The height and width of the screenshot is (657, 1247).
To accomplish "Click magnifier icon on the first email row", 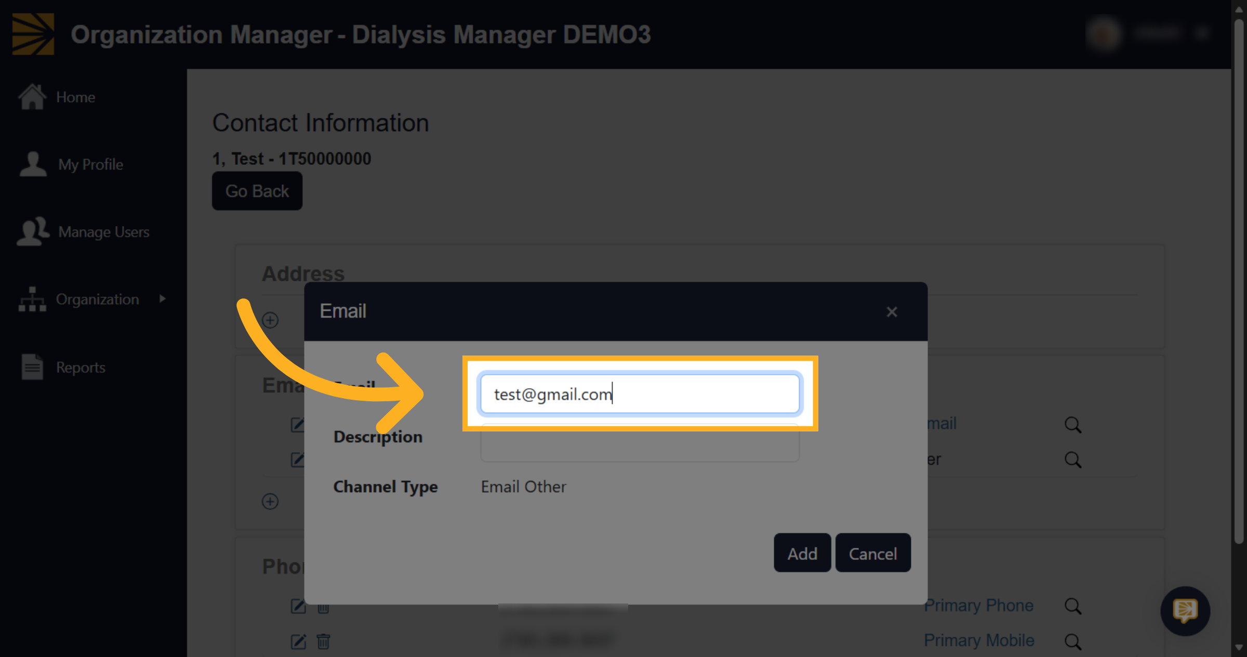I will click(x=1073, y=425).
